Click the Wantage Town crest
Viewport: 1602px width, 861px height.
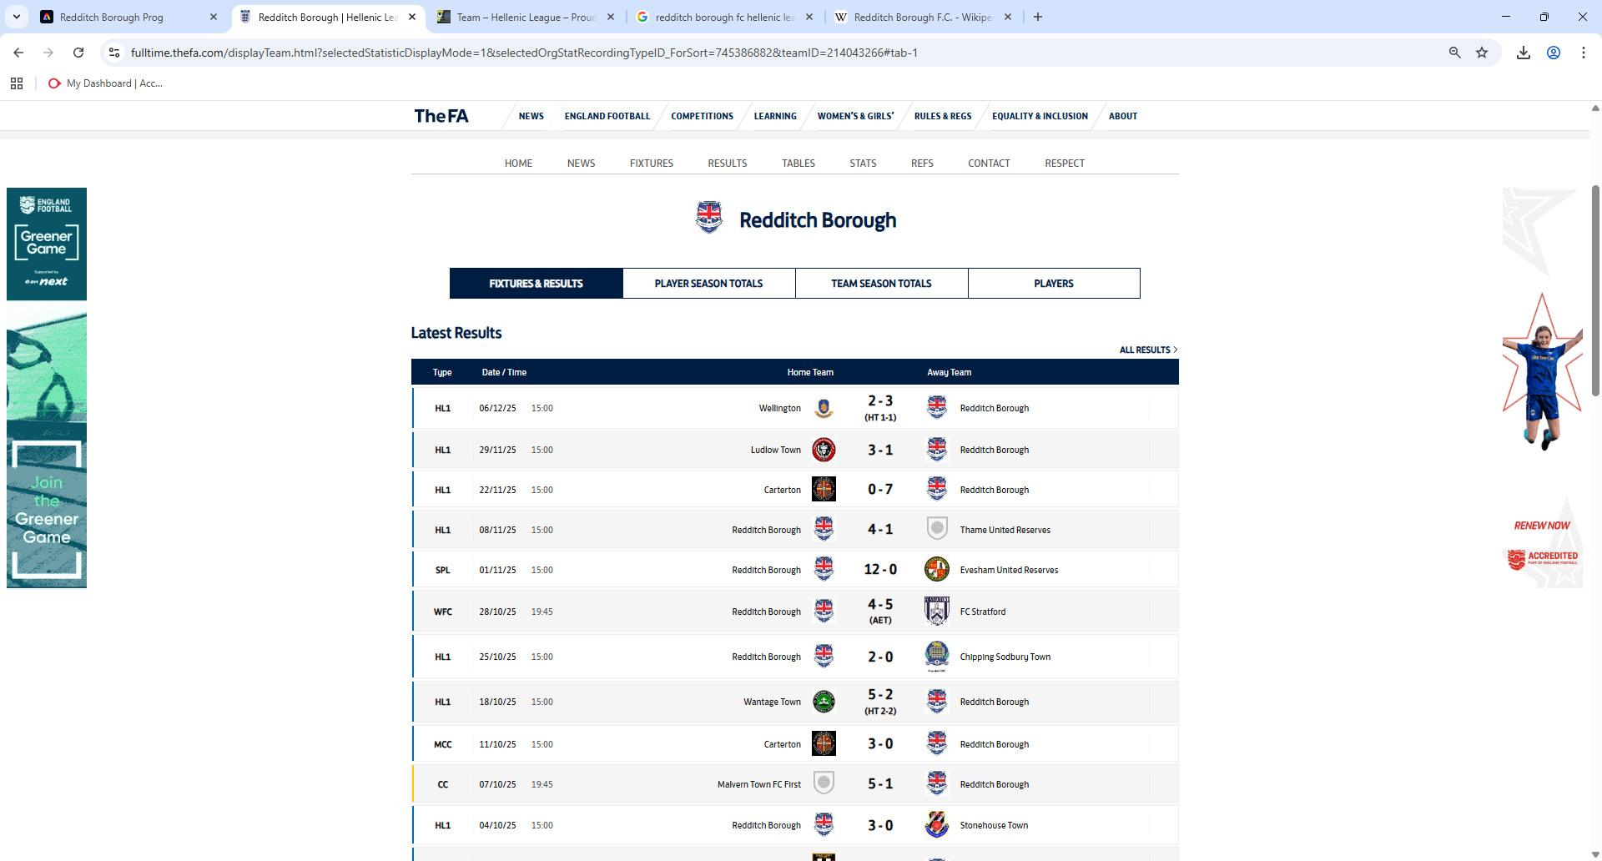pos(824,702)
